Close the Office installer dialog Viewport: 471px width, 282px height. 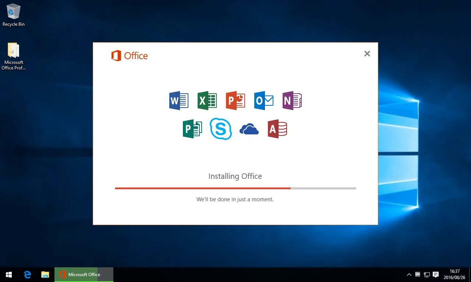coord(367,54)
